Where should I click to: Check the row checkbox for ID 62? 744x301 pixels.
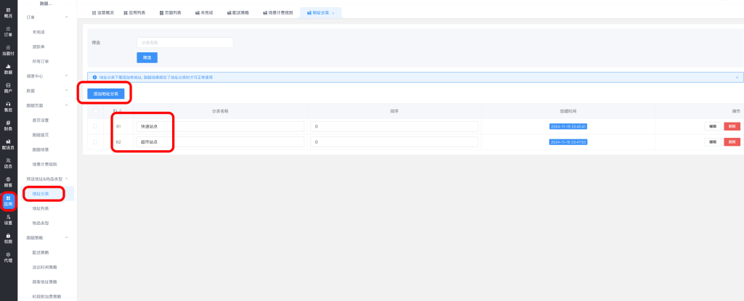(x=96, y=141)
